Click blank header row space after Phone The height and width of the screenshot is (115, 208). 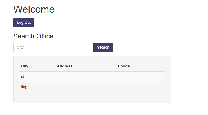pyautogui.click(x=147, y=66)
